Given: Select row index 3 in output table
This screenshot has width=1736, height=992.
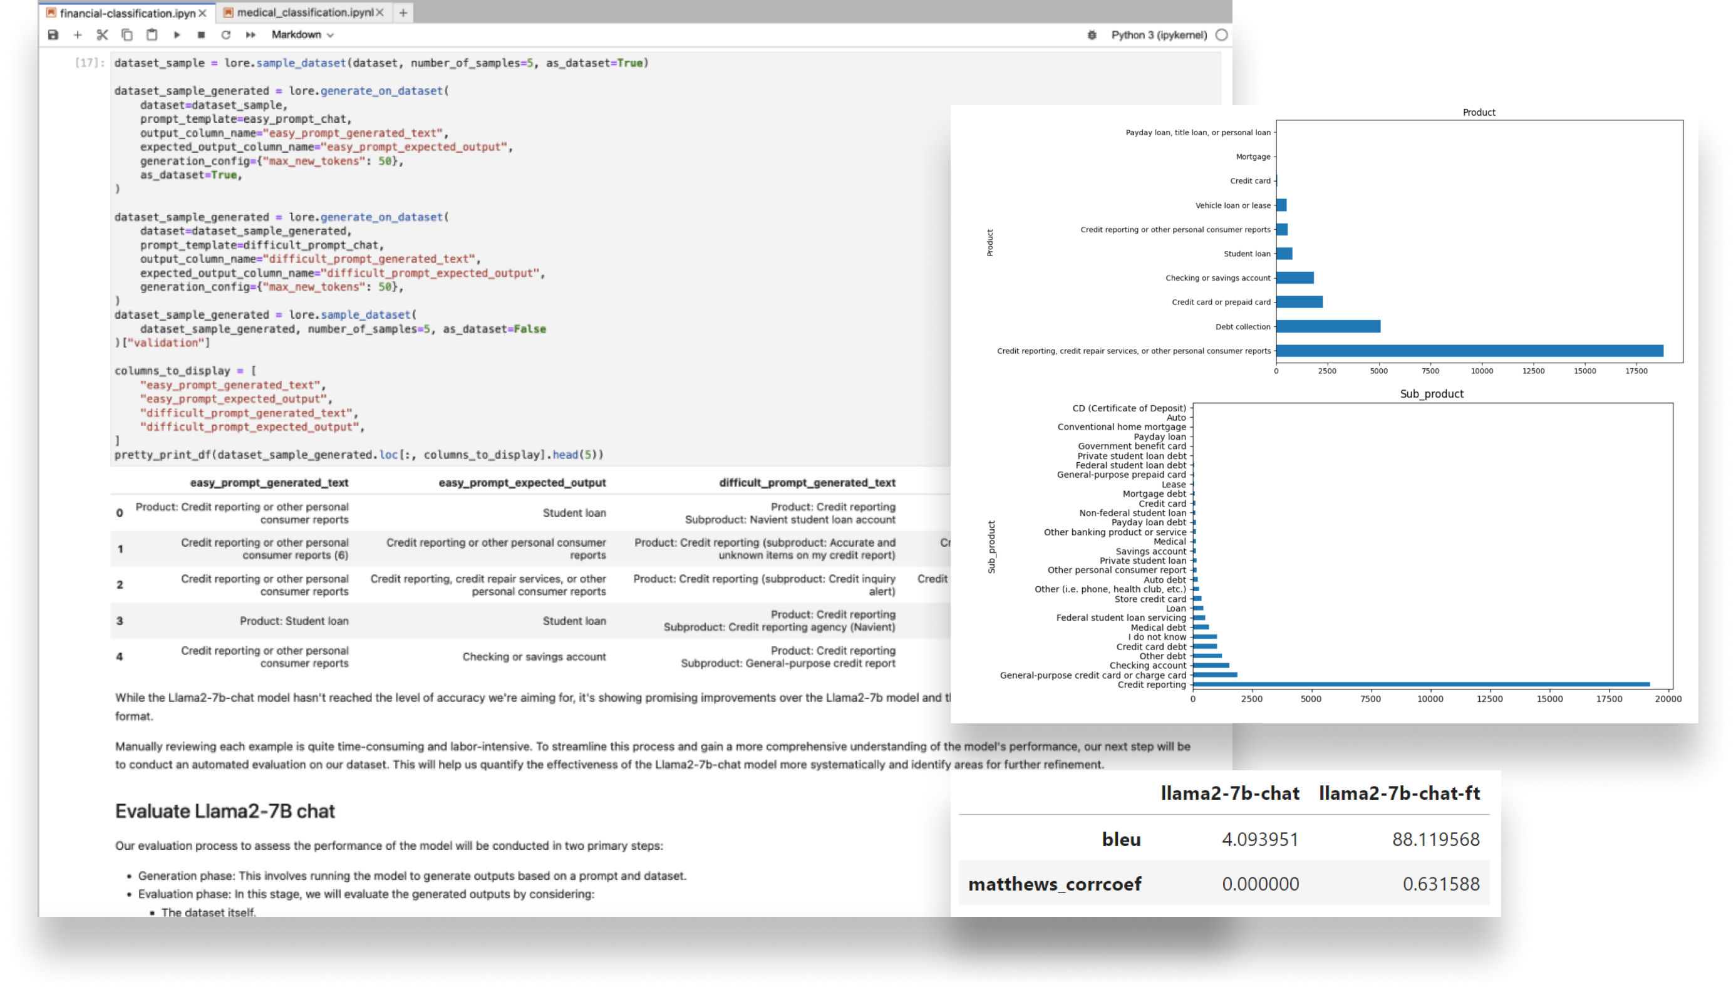Looking at the screenshot, I should coord(120,621).
